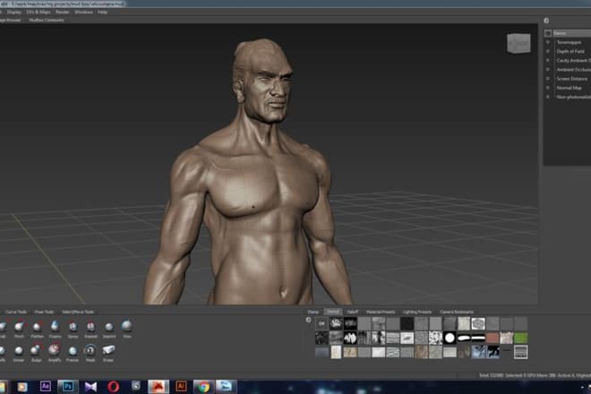Open the viewport filters panel options icon
591x394 pixels.
(546, 21)
